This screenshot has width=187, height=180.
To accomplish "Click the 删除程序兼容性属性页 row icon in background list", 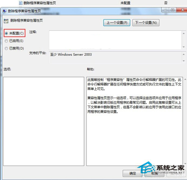I will (21, 3).
